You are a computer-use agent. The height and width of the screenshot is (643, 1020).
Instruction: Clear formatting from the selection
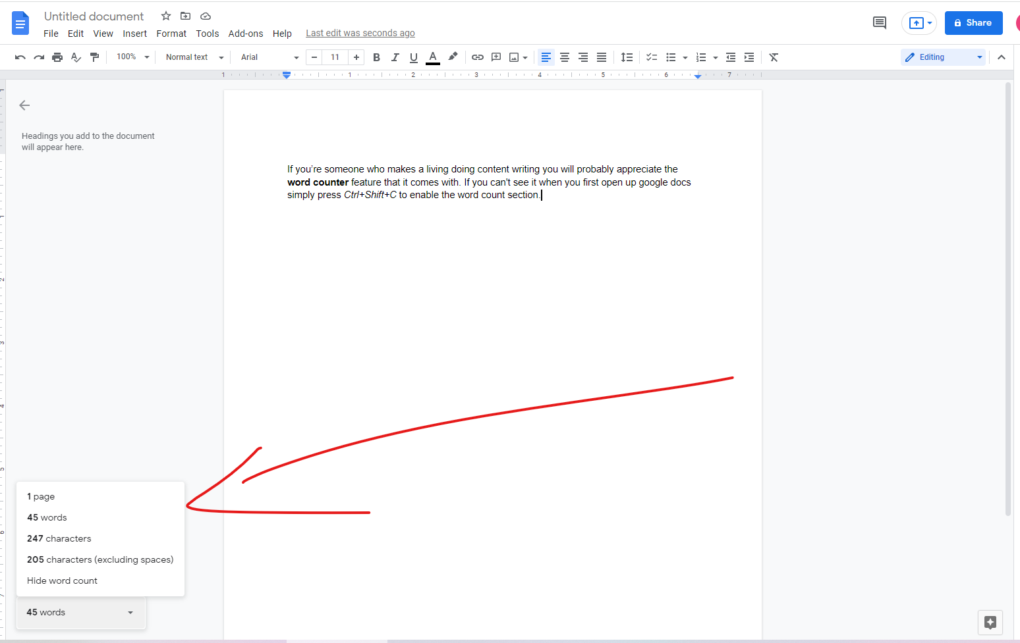(x=774, y=57)
